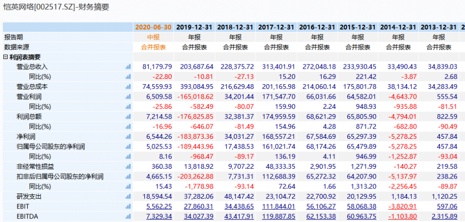Click the 中报 cell under 2020-06-30

[153, 37]
